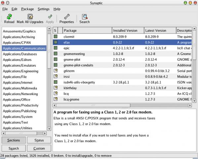Click the new-package status icon for licq-gnome

[x=56, y=99]
